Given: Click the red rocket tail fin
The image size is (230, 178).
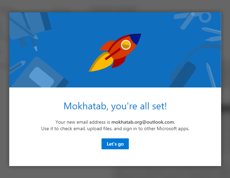Looking at the screenshot, I should pos(118,62).
